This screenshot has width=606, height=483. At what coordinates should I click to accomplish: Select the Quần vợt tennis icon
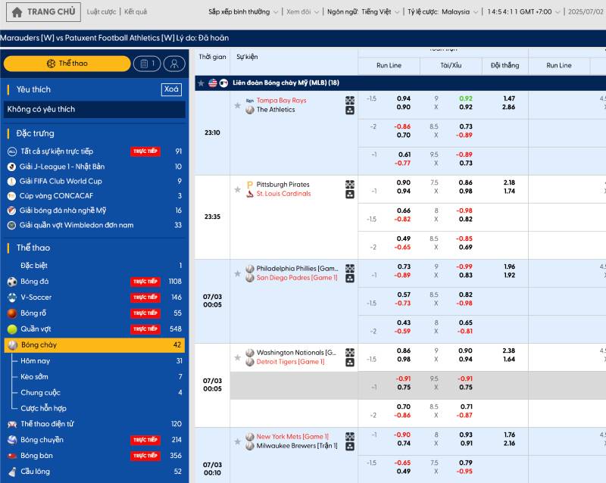pyautogui.click(x=14, y=327)
